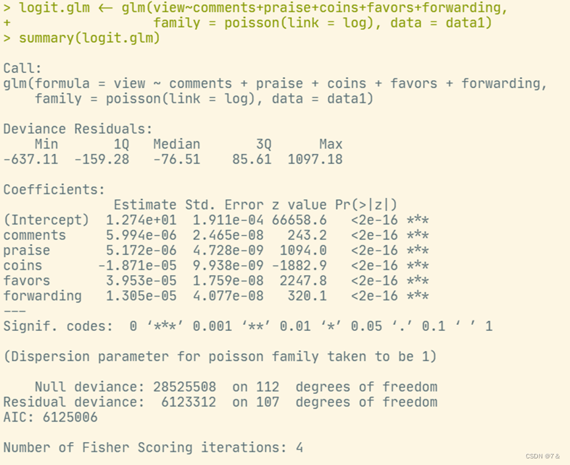
Task: Click the summary(logit.glm) command line
Action: pyautogui.click(x=89, y=38)
